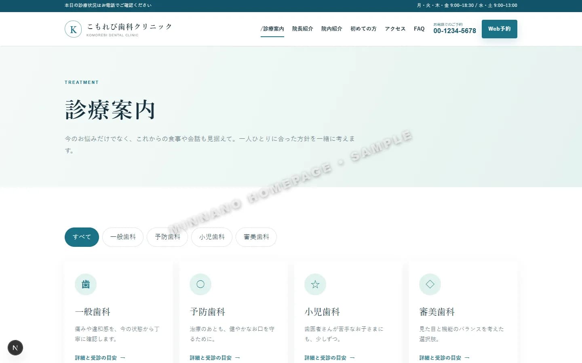
Task: Click the お電話でのご予約 label
Action: [x=448, y=24]
